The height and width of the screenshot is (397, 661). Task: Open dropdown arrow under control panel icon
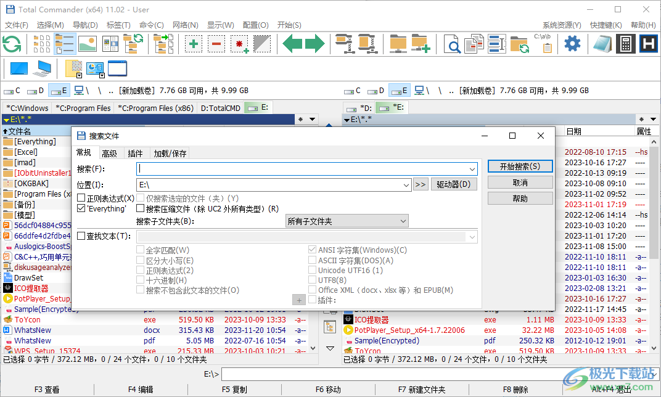coord(102,76)
